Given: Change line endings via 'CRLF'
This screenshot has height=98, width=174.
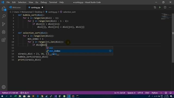Looking at the screenshot, I should (147, 93).
